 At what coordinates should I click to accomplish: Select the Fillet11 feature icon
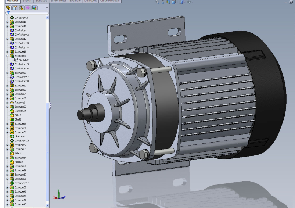12,115
